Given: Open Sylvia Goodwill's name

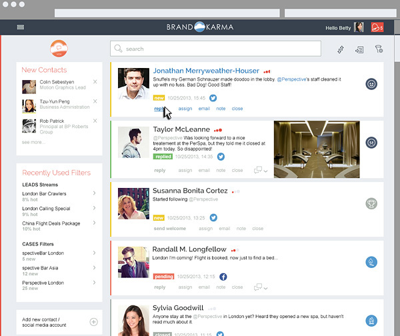Looking at the screenshot, I should click(178, 308).
